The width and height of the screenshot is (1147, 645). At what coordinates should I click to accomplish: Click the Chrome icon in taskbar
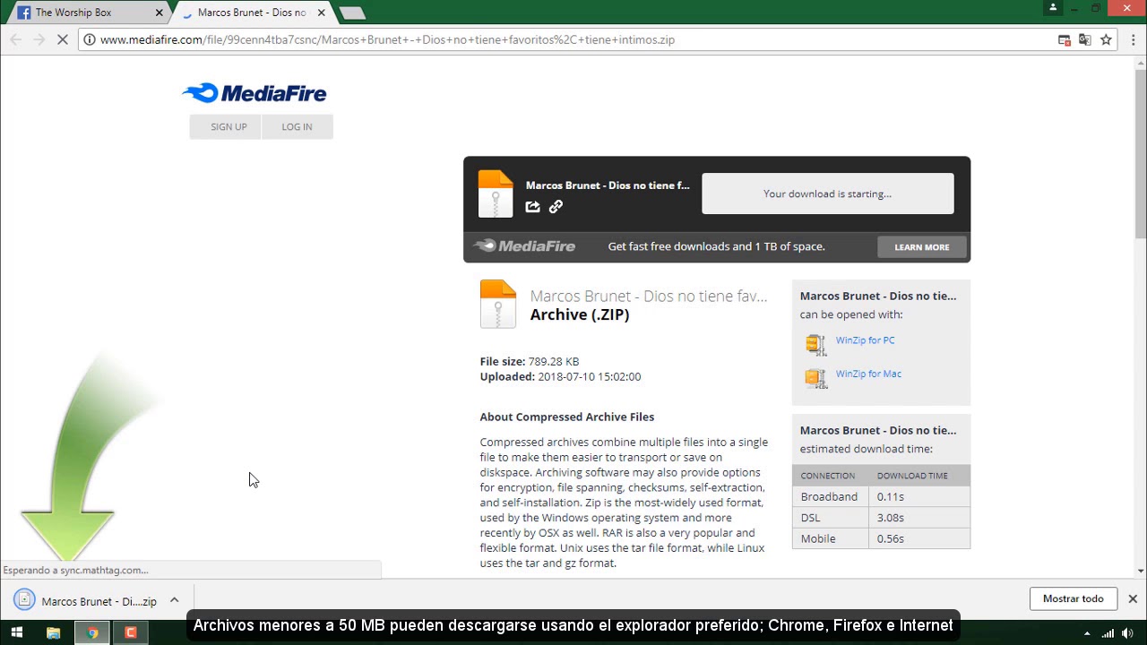[x=92, y=632]
